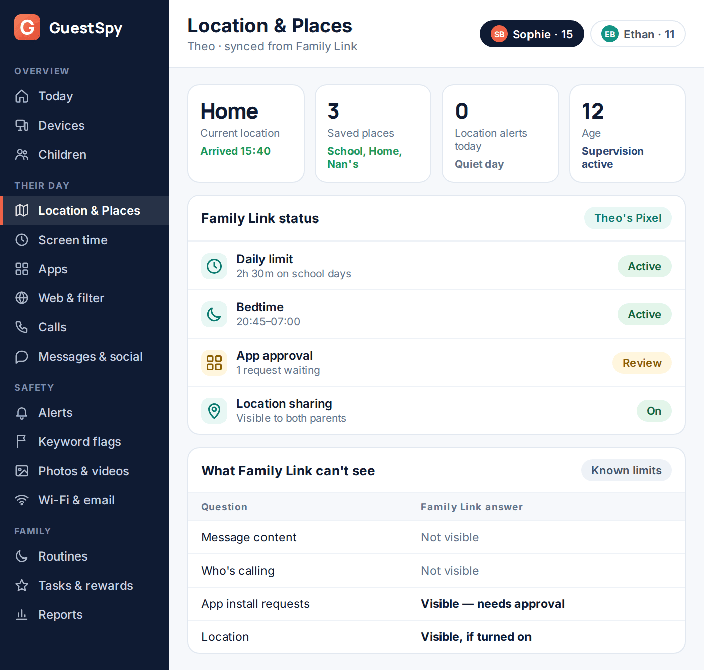Click the Bedtime moon icon in status list
This screenshot has height=670, width=704.
pos(214,314)
